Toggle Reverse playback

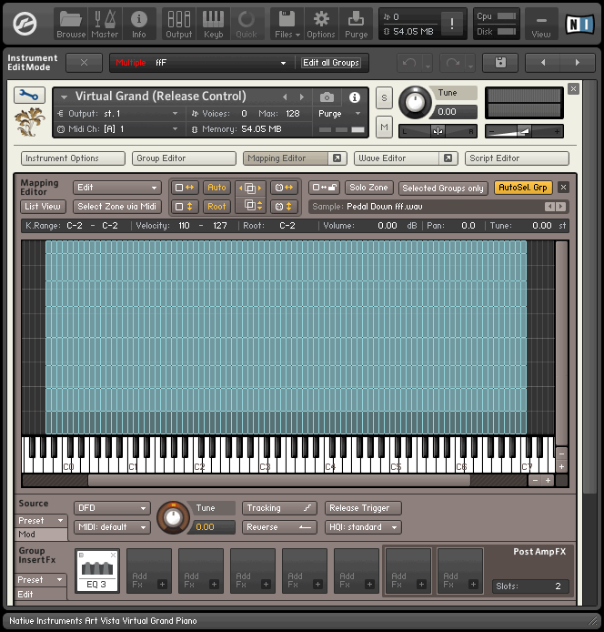(279, 527)
